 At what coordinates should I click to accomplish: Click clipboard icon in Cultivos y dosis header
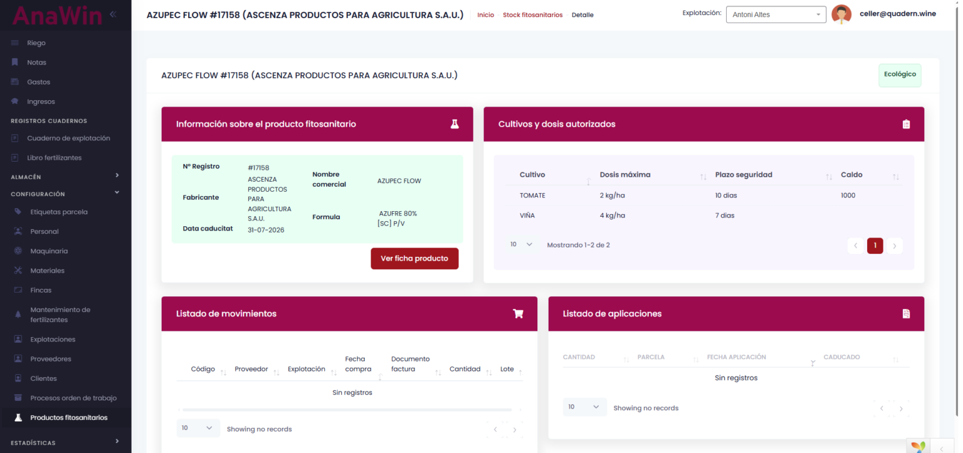point(906,124)
